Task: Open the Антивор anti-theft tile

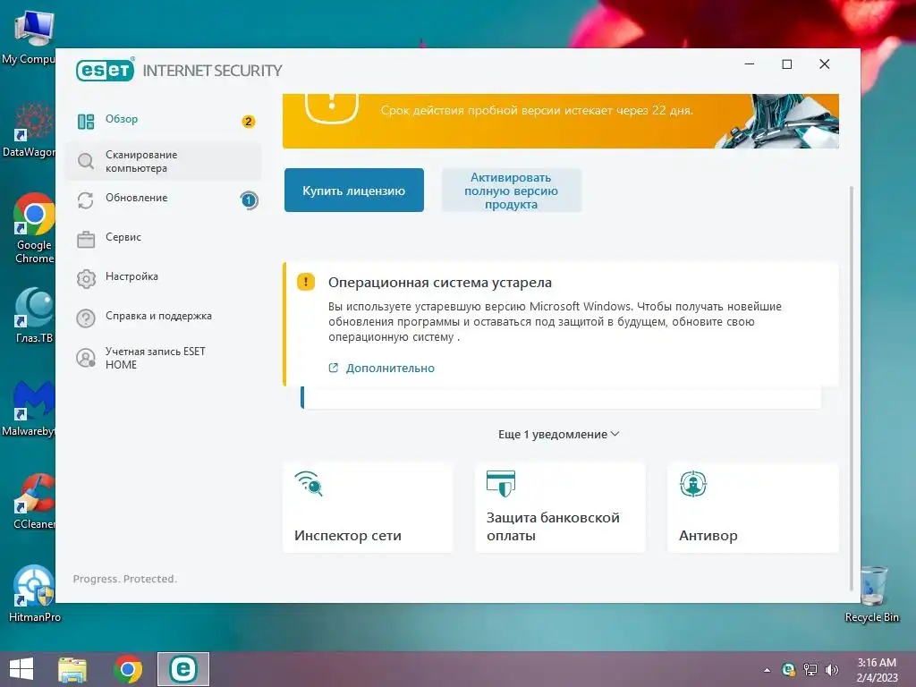Action: pyautogui.click(x=753, y=508)
